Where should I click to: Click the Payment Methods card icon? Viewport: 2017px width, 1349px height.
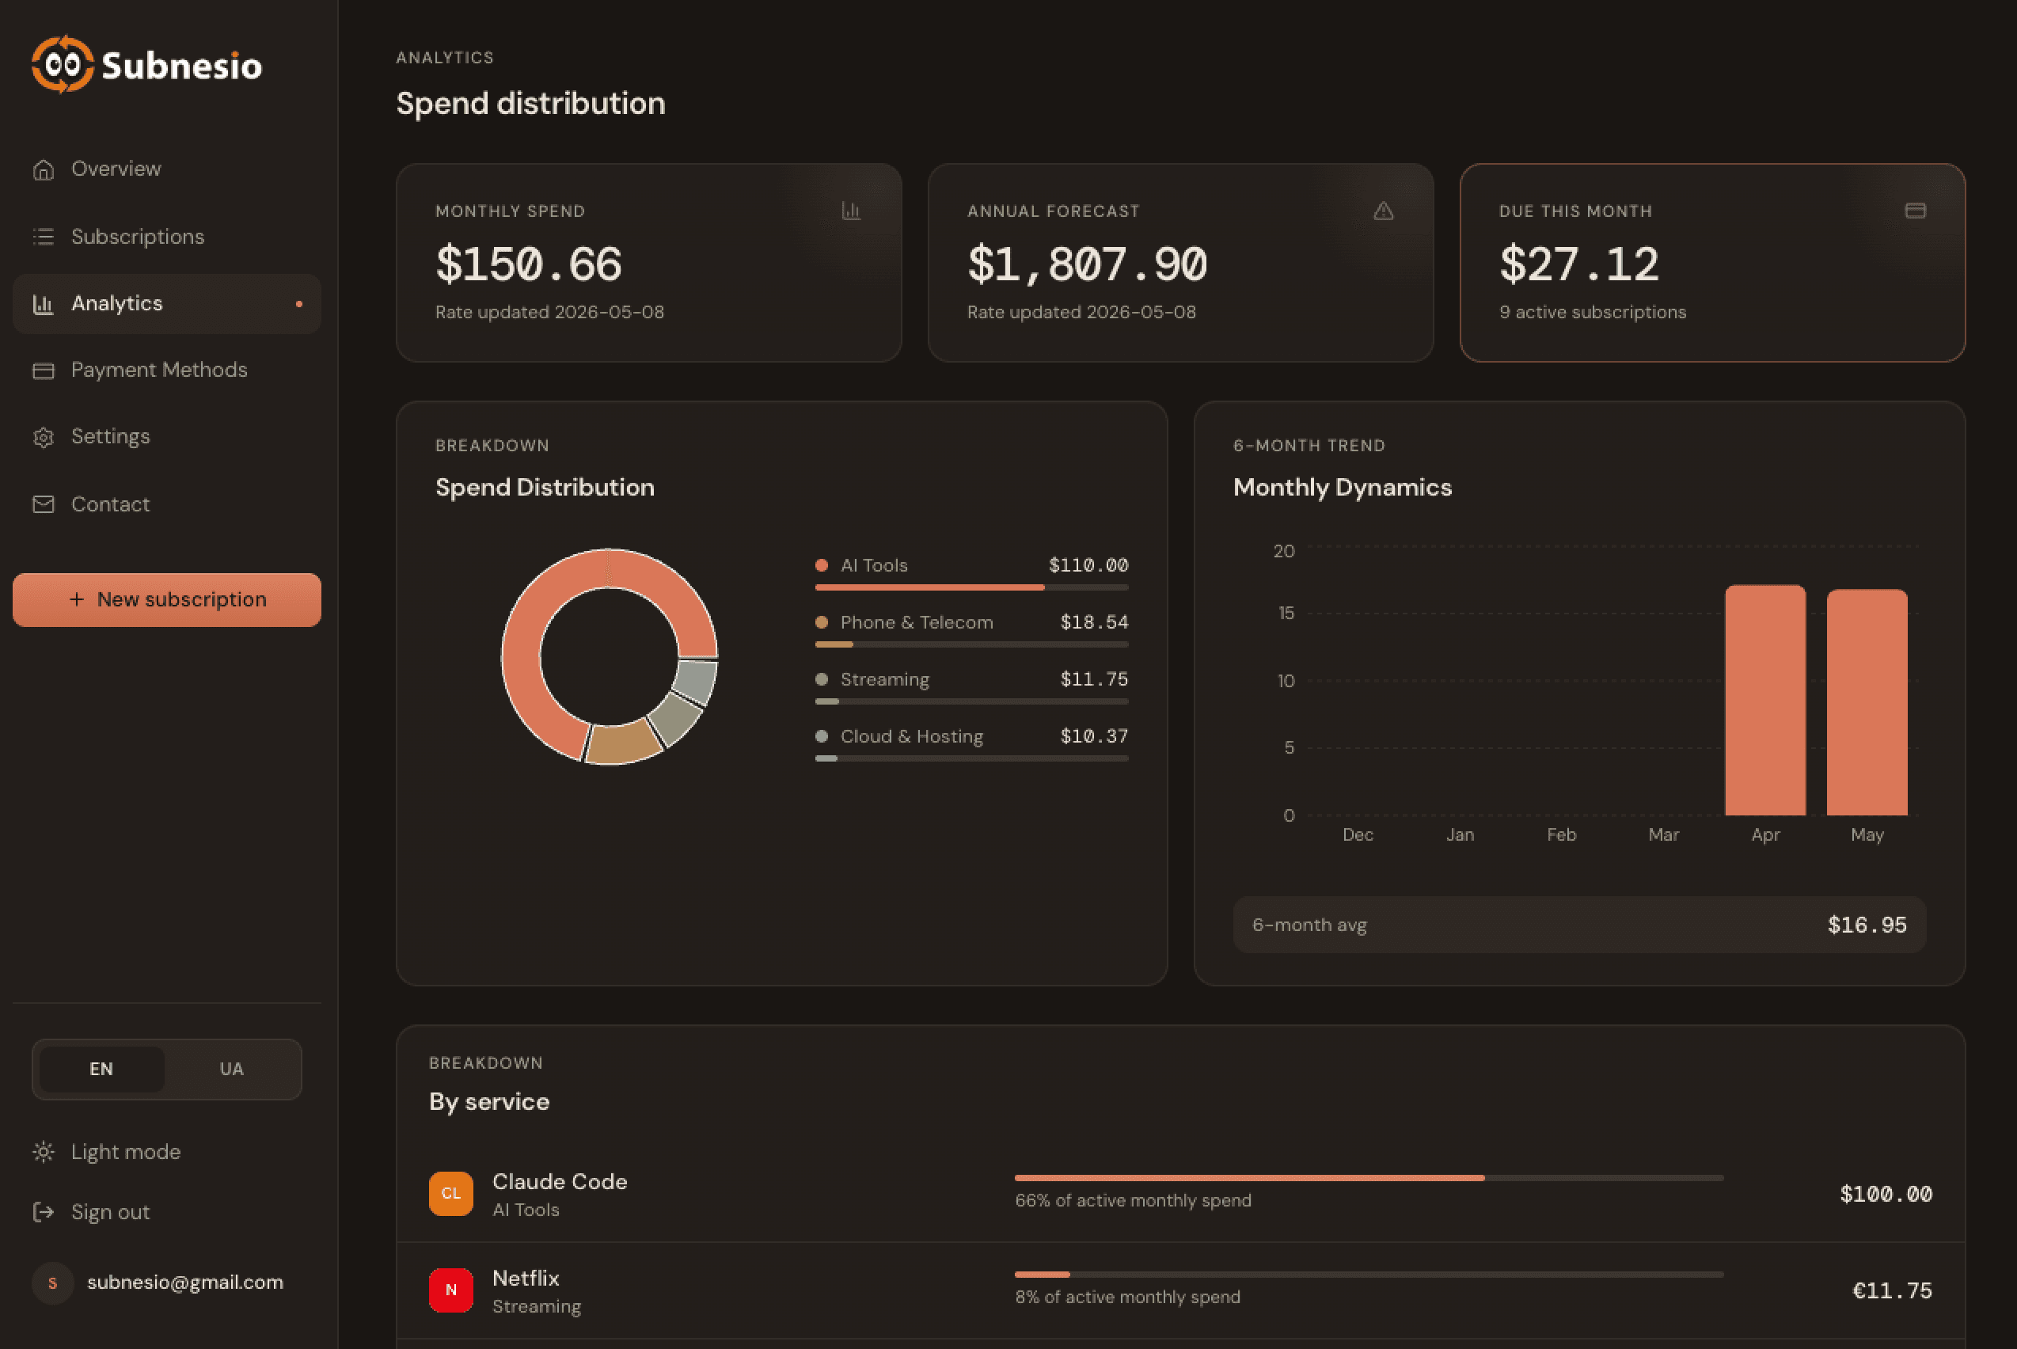43,370
